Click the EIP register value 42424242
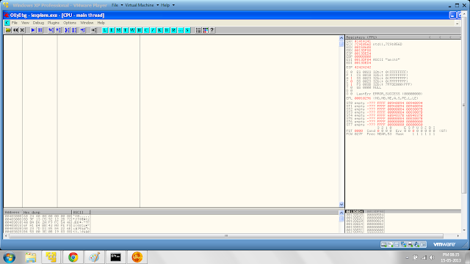This screenshot has height=264, width=470. coord(363,67)
